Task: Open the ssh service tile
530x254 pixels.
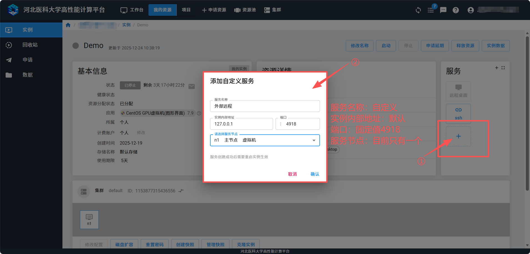Action: (x=458, y=113)
